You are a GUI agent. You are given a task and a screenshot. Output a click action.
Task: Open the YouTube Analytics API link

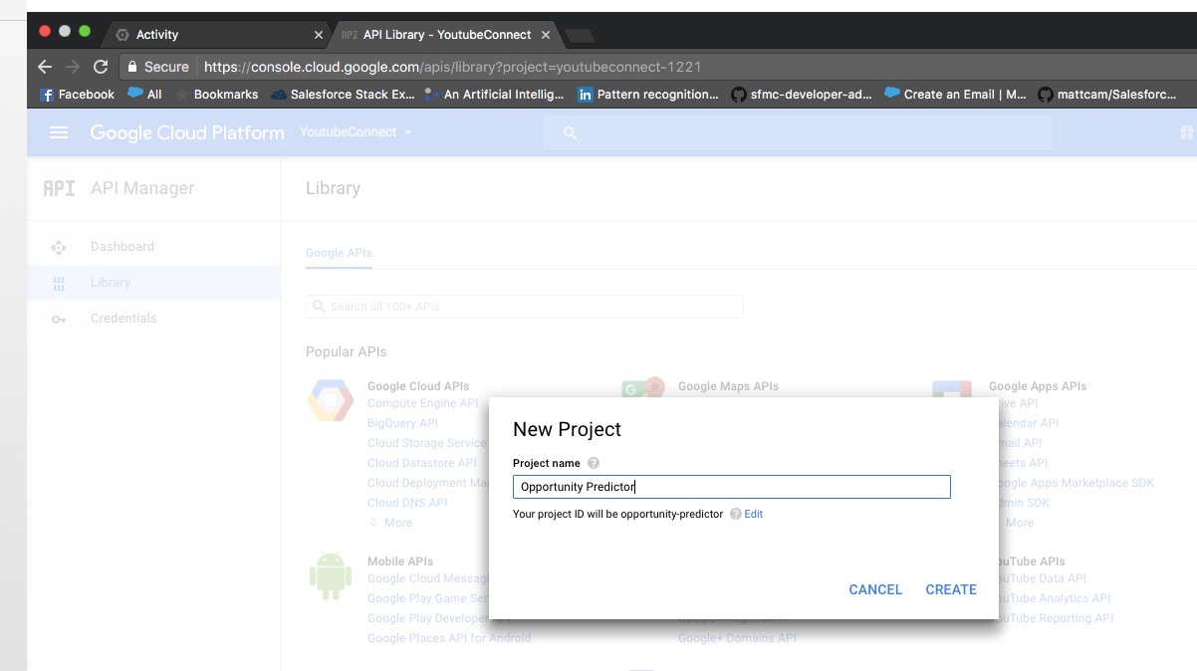[x=1054, y=598]
